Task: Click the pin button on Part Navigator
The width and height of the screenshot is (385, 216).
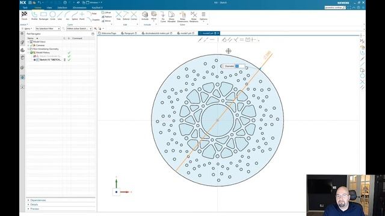Action: [93, 34]
